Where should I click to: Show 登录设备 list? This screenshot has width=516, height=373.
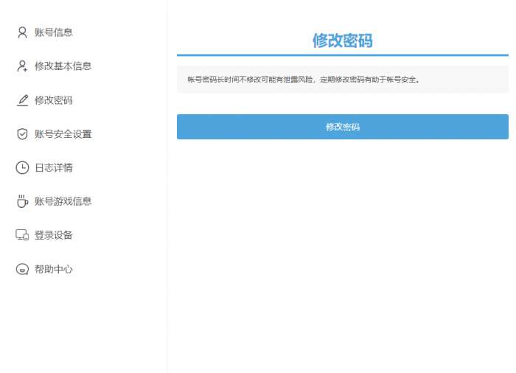click(54, 235)
